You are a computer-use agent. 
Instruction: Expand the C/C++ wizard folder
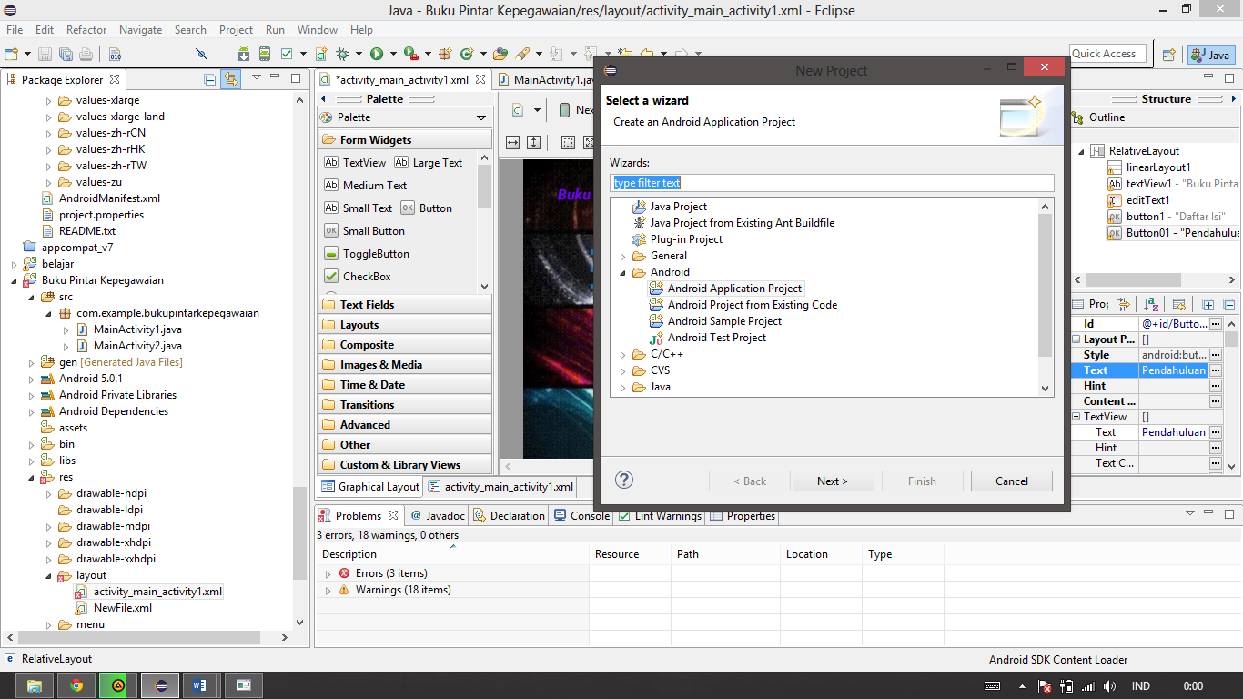(623, 355)
